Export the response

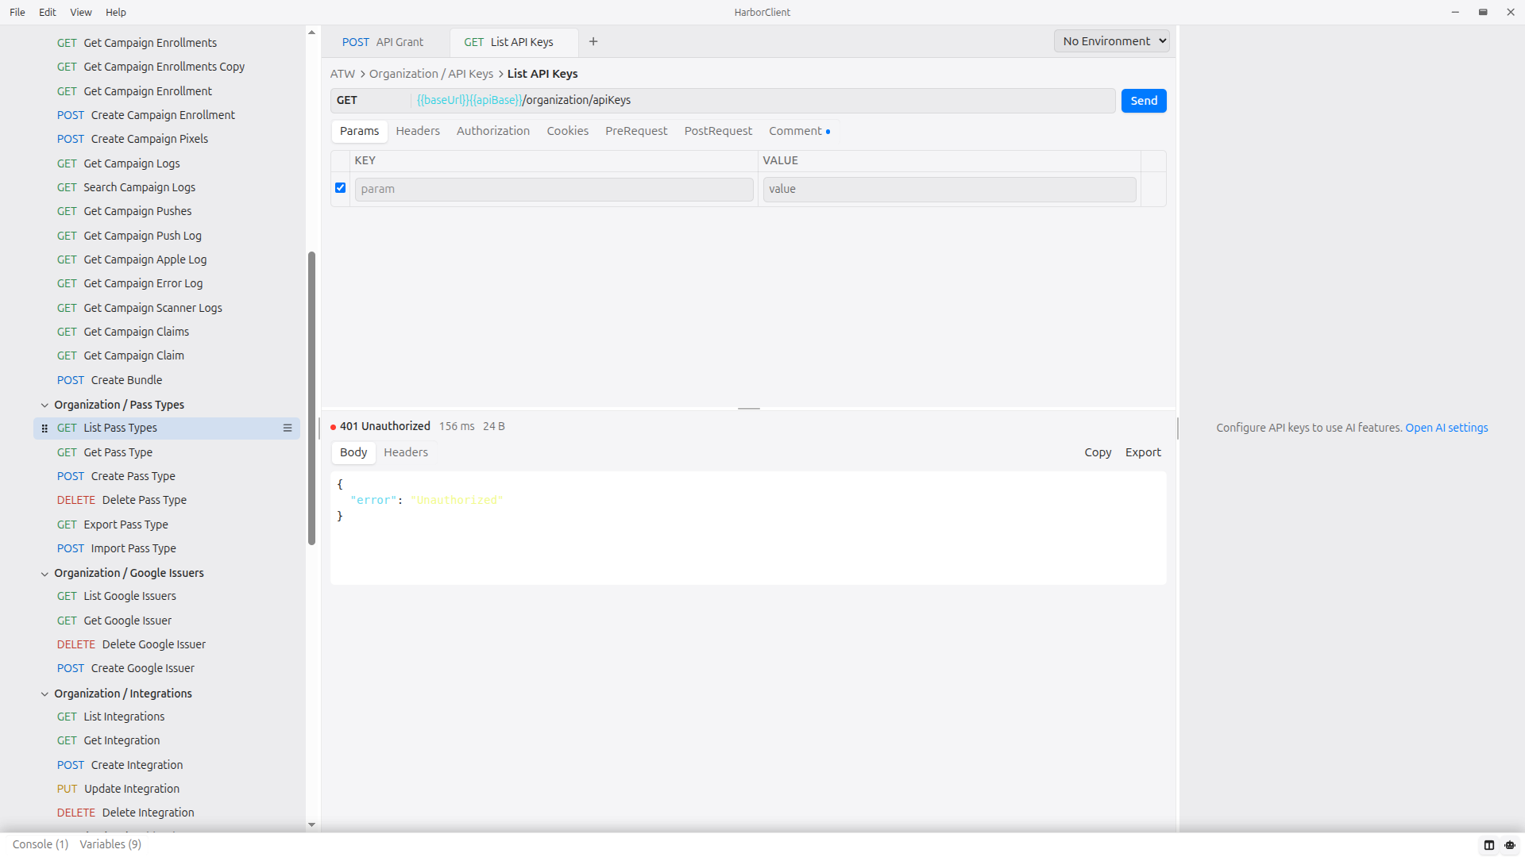[1143, 452]
